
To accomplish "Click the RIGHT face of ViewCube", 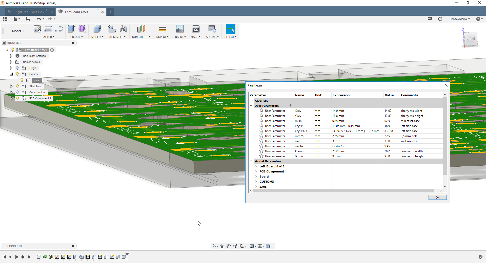I will [471, 39].
